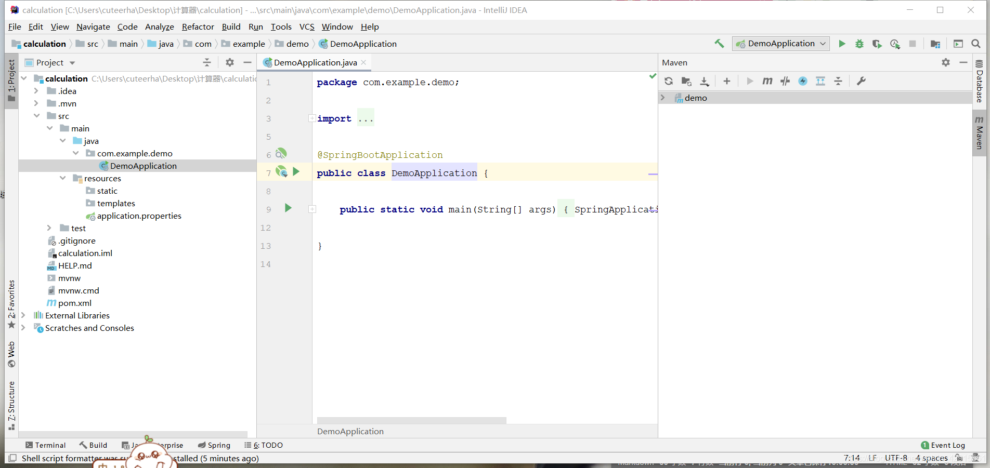This screenshot has width=990, height=468.
Task: Open the Spring tool window
Action: [214, 445]
